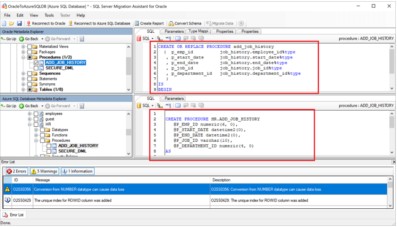Click Go Back in Oracle Metadata Explorer

pyautogui.click(x=29, y=39)
